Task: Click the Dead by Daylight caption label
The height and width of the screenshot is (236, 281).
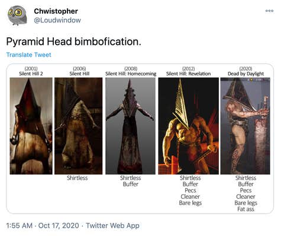Action: [246, 74]
